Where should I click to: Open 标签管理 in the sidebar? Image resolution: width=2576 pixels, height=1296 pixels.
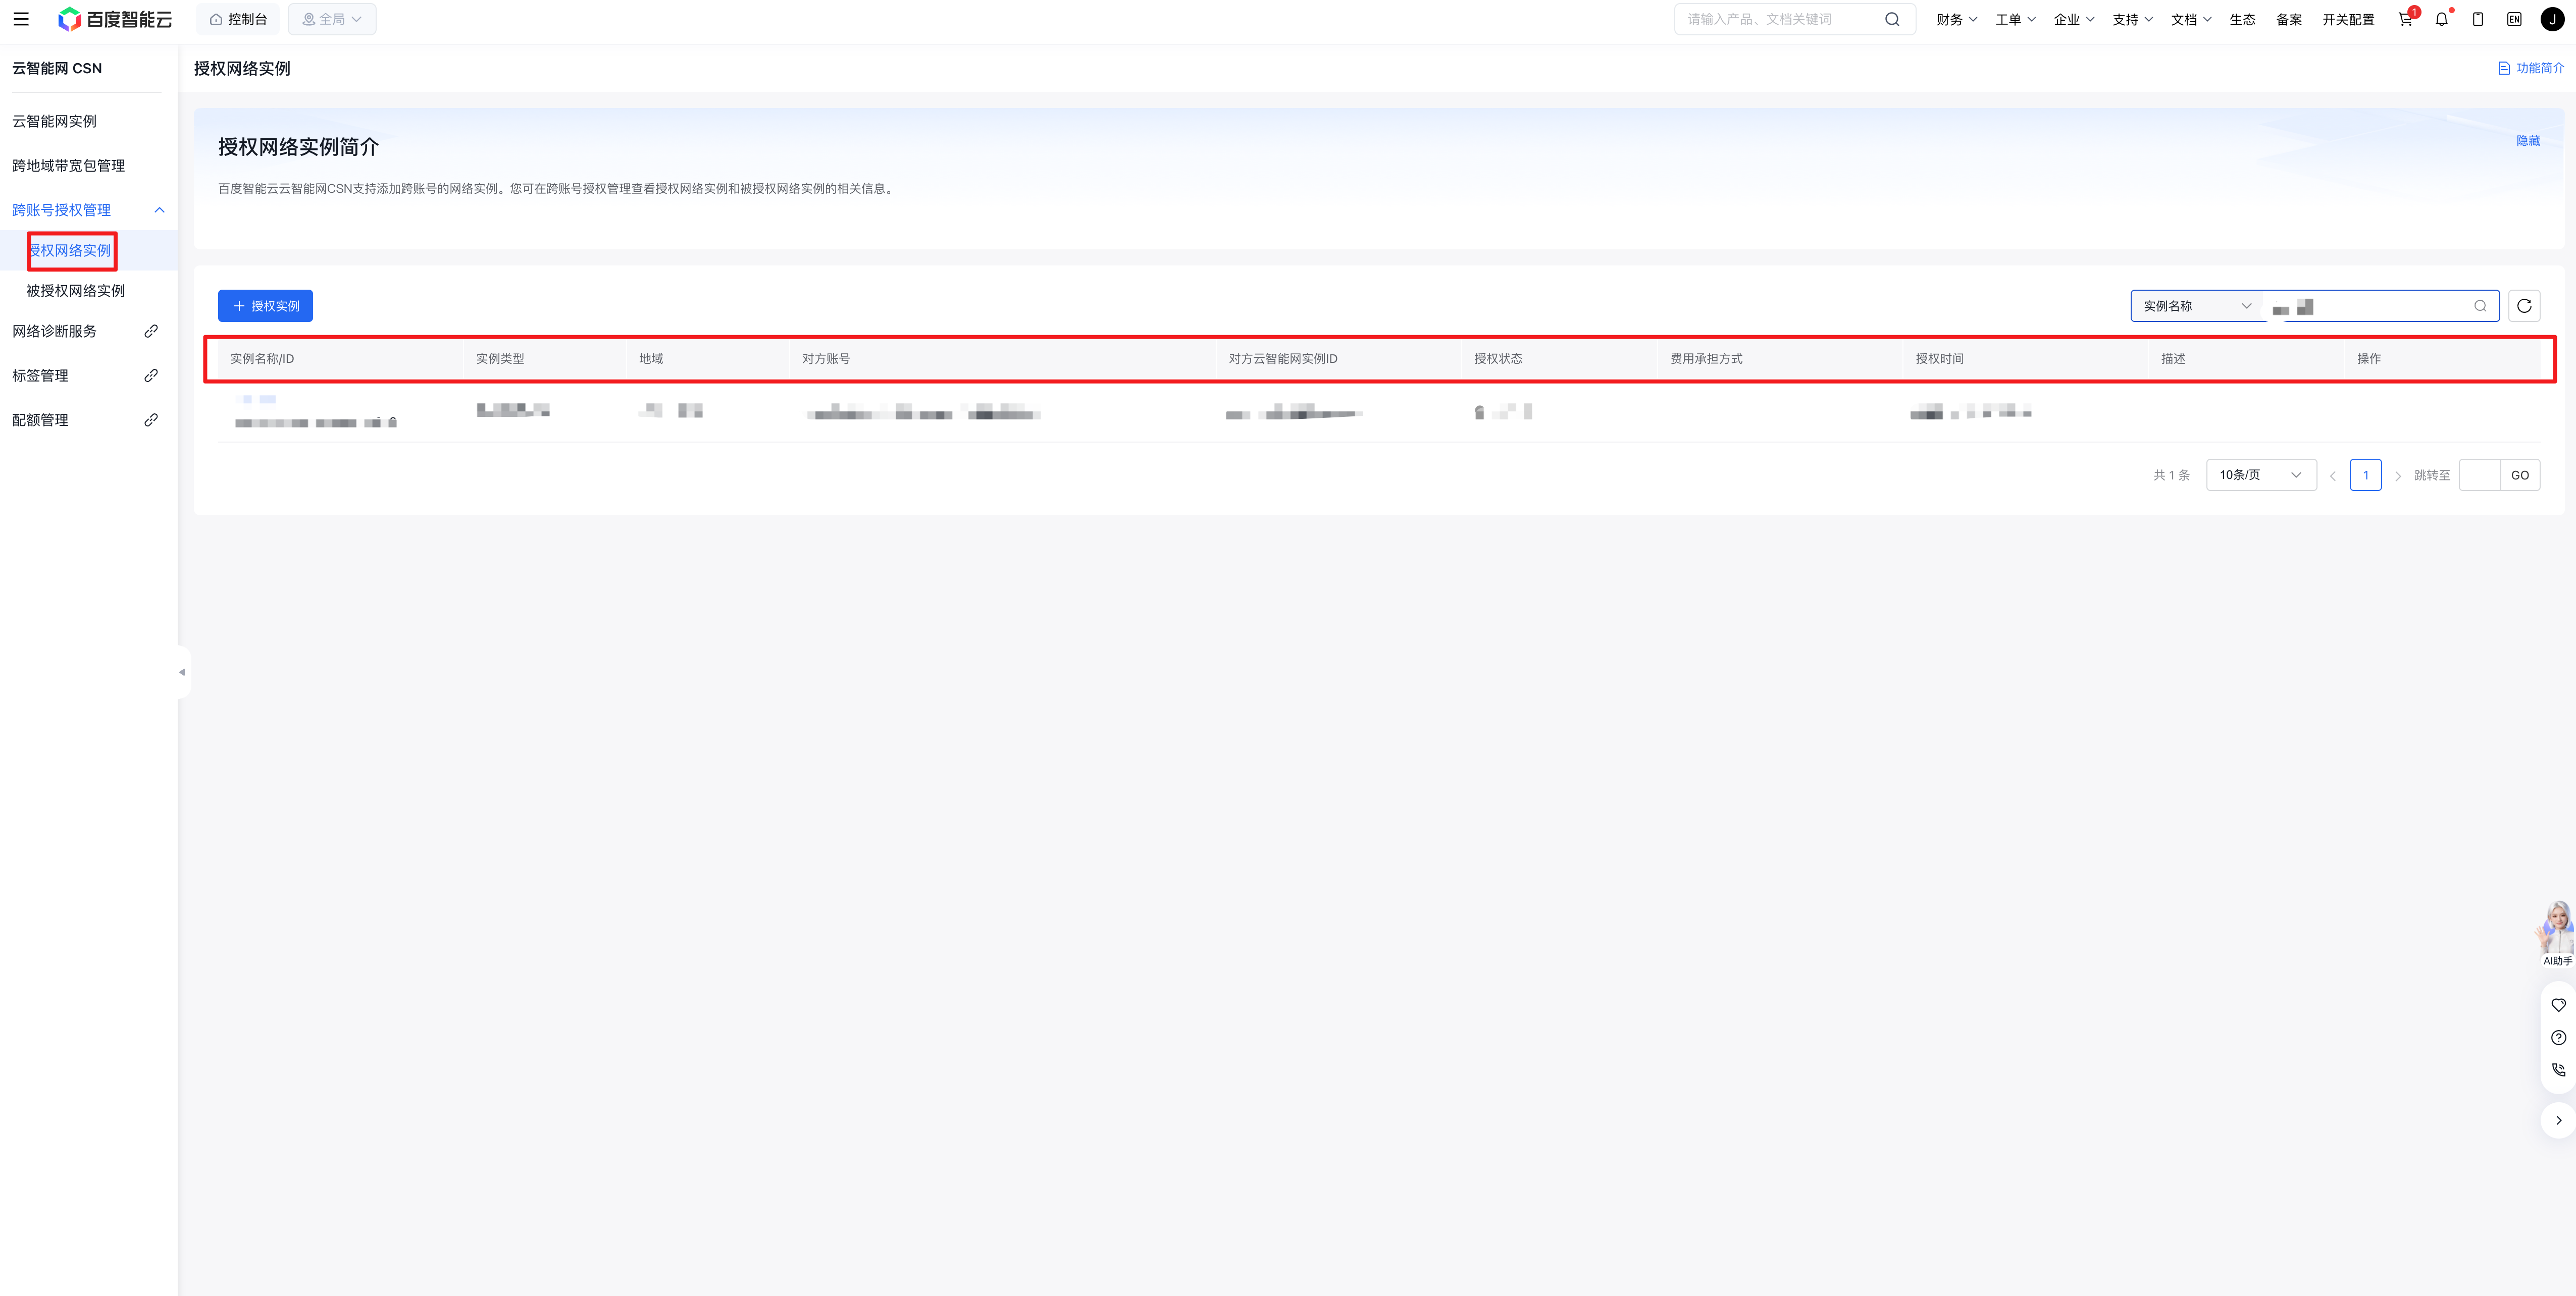pyautogui.click(x=40, y=375)
